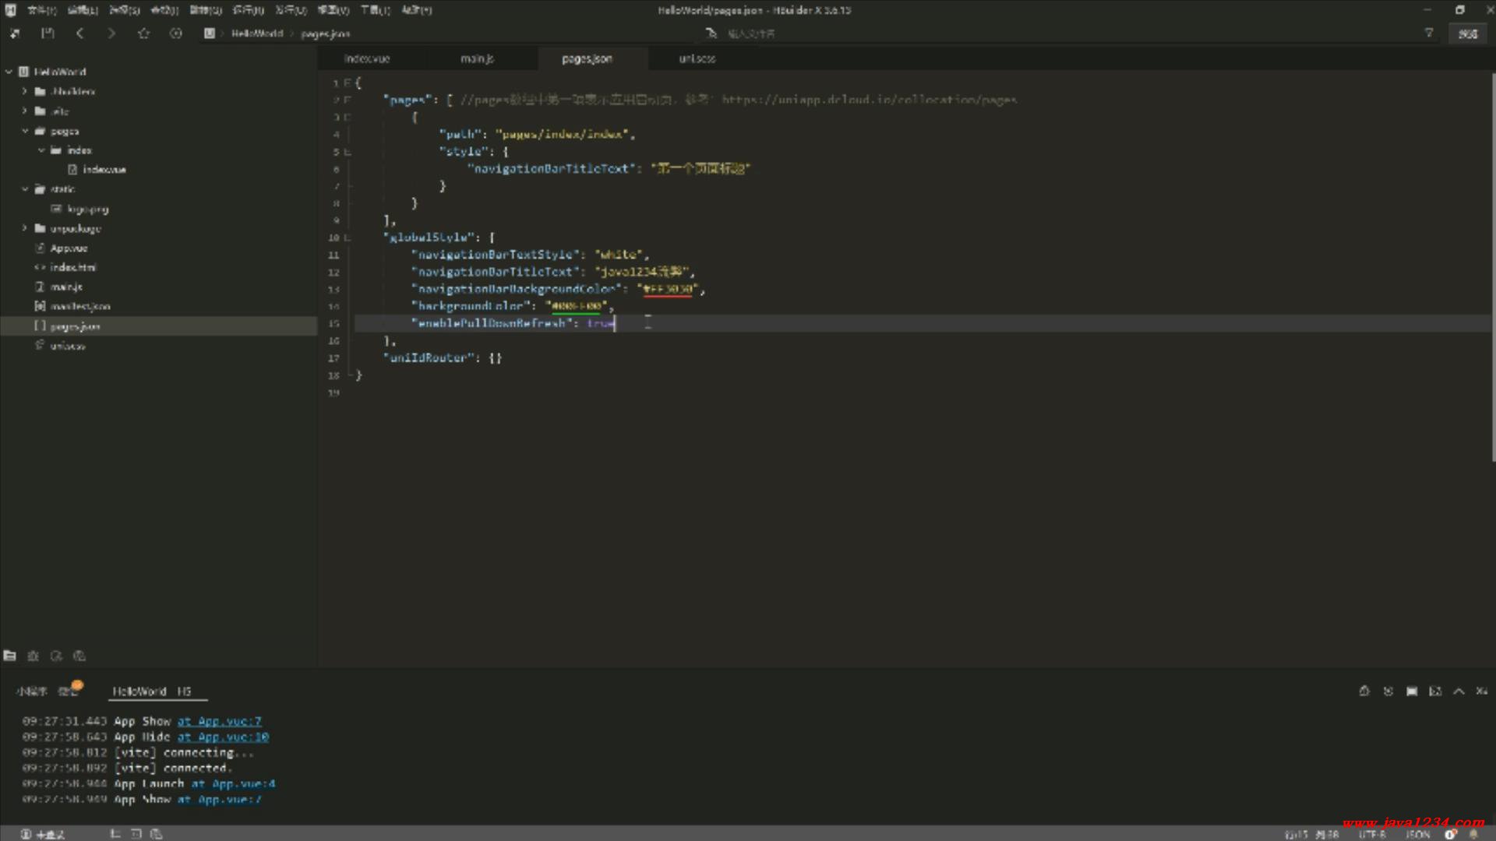The image size is (1496, 841).
Task: Open the Help menu, last in the menu bar
Action: 417,10
